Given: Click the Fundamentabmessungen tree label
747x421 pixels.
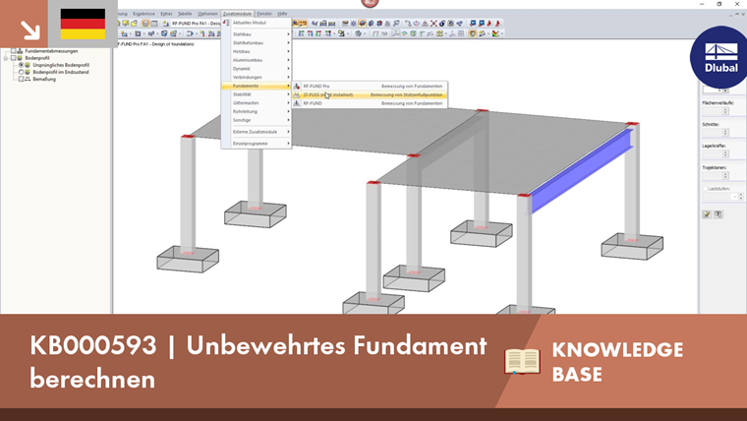Looking at the screenshot, I should coord(51,51).
